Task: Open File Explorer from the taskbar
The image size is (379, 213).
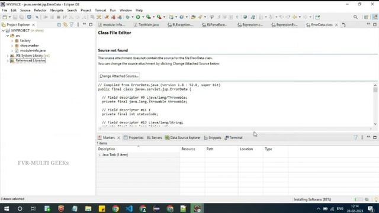Action: coord(88,208)
